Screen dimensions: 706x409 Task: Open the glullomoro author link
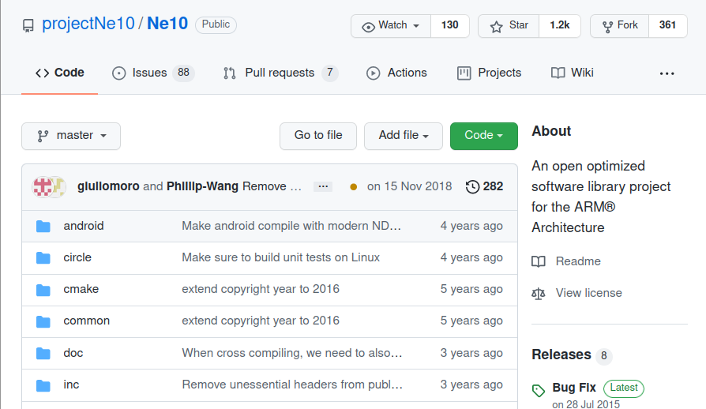[x=108, y=186]
